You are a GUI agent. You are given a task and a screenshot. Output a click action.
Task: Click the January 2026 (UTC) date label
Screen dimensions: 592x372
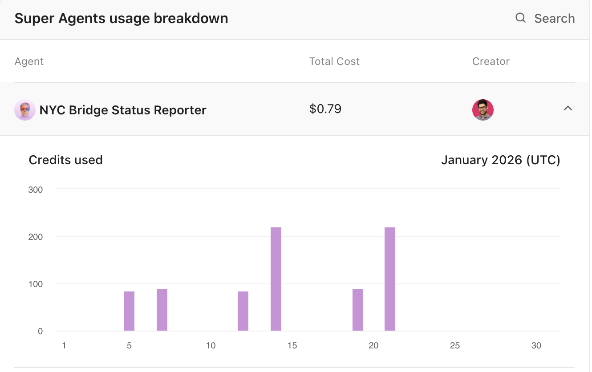[x=500, y=160]
